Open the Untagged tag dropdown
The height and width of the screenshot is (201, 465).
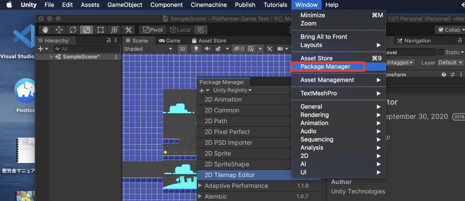[x=400, y=62]
